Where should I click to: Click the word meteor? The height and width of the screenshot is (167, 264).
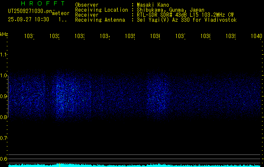[61, 13]
